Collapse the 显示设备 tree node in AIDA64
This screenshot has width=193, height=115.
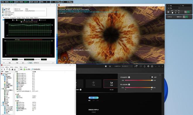point(2,105)
